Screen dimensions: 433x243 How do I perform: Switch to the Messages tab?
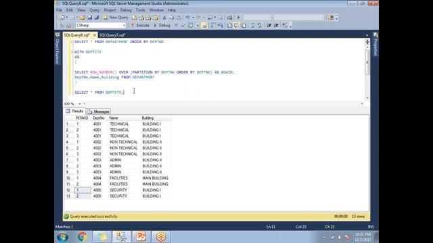pyautogui.click(x=99, y=111)
